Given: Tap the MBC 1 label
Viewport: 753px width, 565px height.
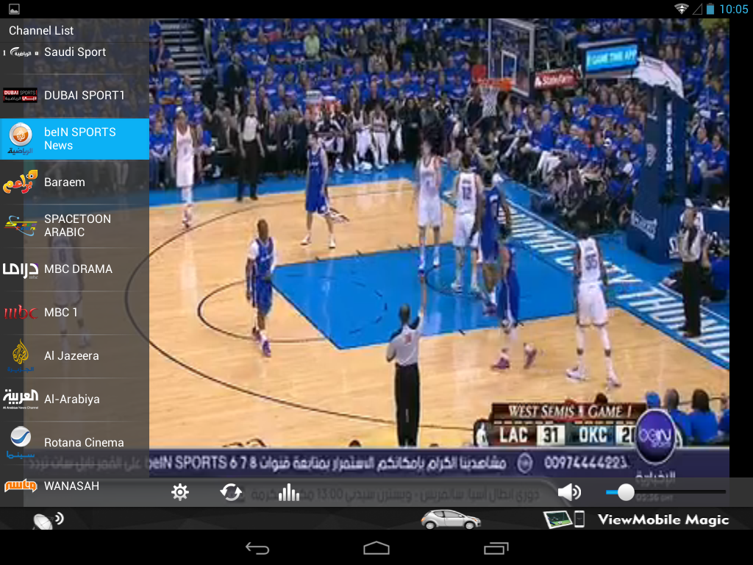Looking at the screenshot, I should 61,312.
